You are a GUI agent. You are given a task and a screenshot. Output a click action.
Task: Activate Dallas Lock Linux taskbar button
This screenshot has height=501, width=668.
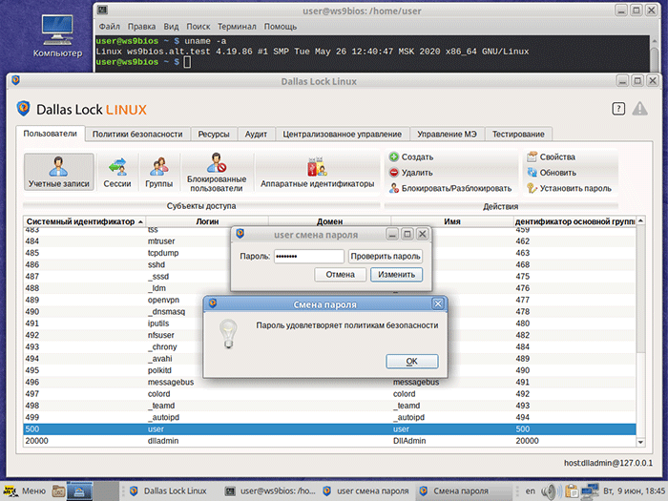click(168, 491)
